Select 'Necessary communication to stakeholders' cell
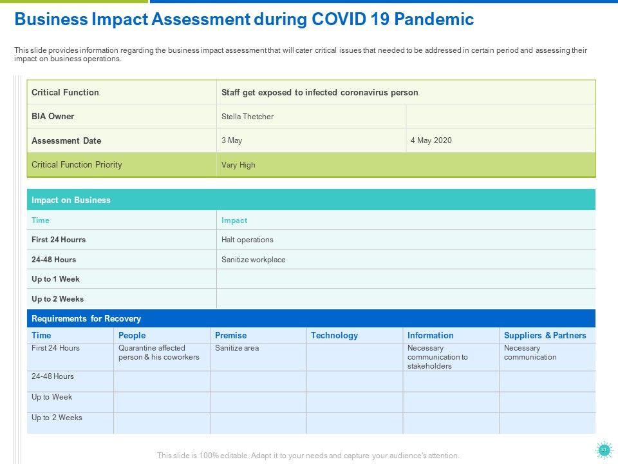The width and height of the screenshot is (618, 464). coord(438,357)
